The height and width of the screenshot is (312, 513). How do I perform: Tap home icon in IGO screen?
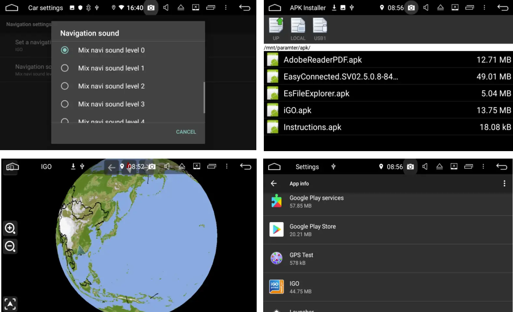click(x=12, y=167)
